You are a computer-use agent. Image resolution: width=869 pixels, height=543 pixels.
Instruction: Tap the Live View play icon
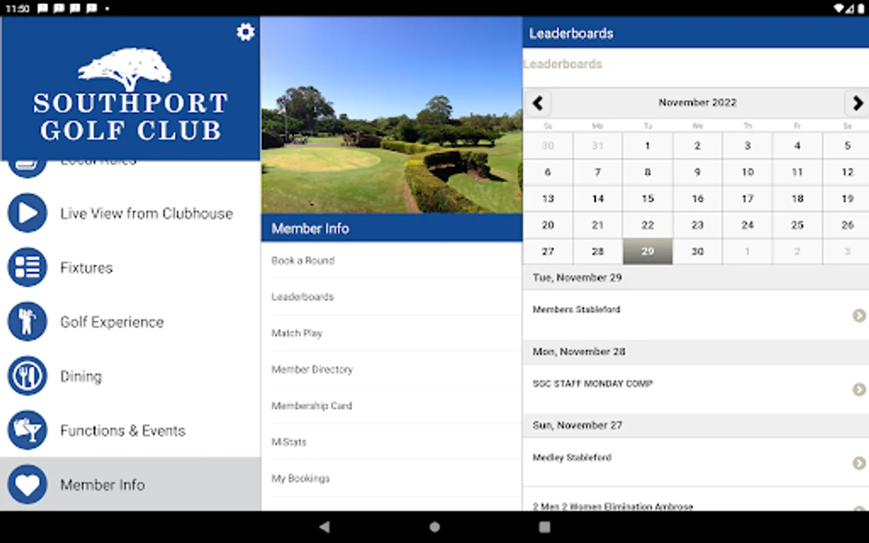point(27,213)
